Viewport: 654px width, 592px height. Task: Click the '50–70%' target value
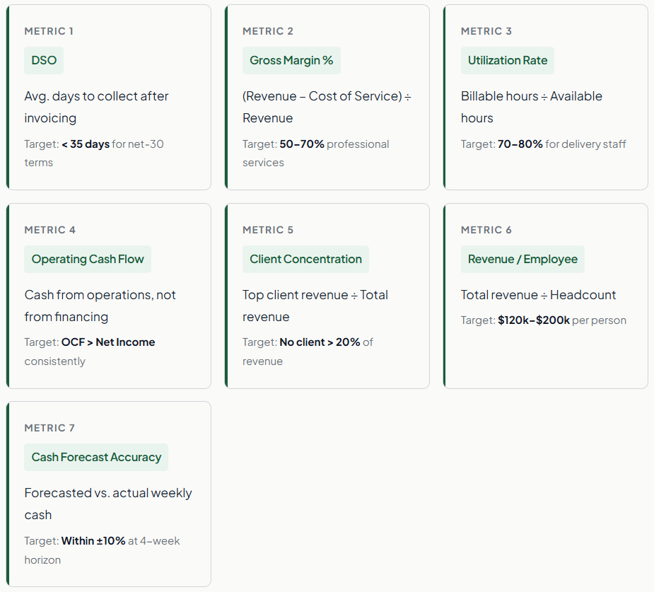[302, 144]
